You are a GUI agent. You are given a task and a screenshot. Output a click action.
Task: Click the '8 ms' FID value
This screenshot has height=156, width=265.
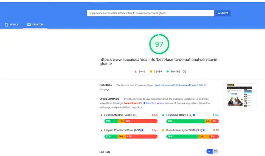(x=216, y=115)
